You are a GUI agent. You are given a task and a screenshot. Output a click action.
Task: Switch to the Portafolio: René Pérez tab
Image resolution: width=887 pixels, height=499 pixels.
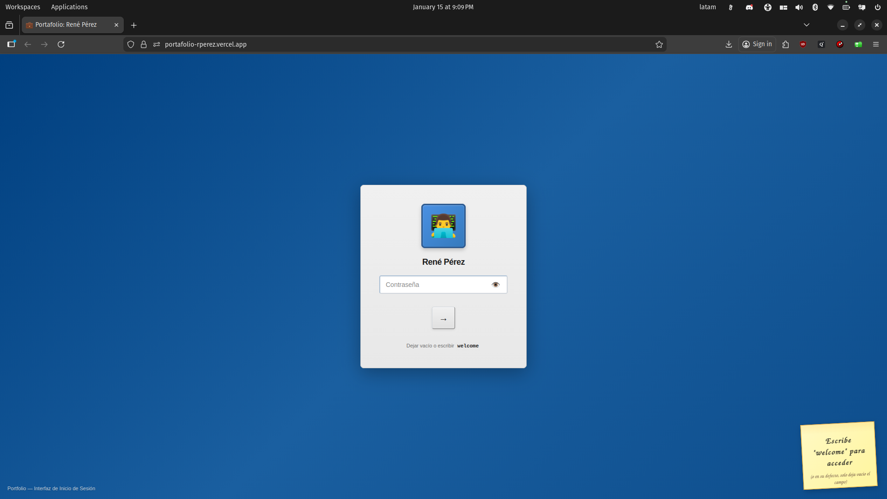pos(66,24)
